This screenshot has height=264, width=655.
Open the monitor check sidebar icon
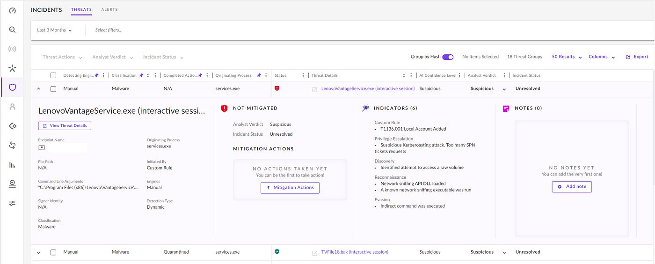[x=13, y=184]
